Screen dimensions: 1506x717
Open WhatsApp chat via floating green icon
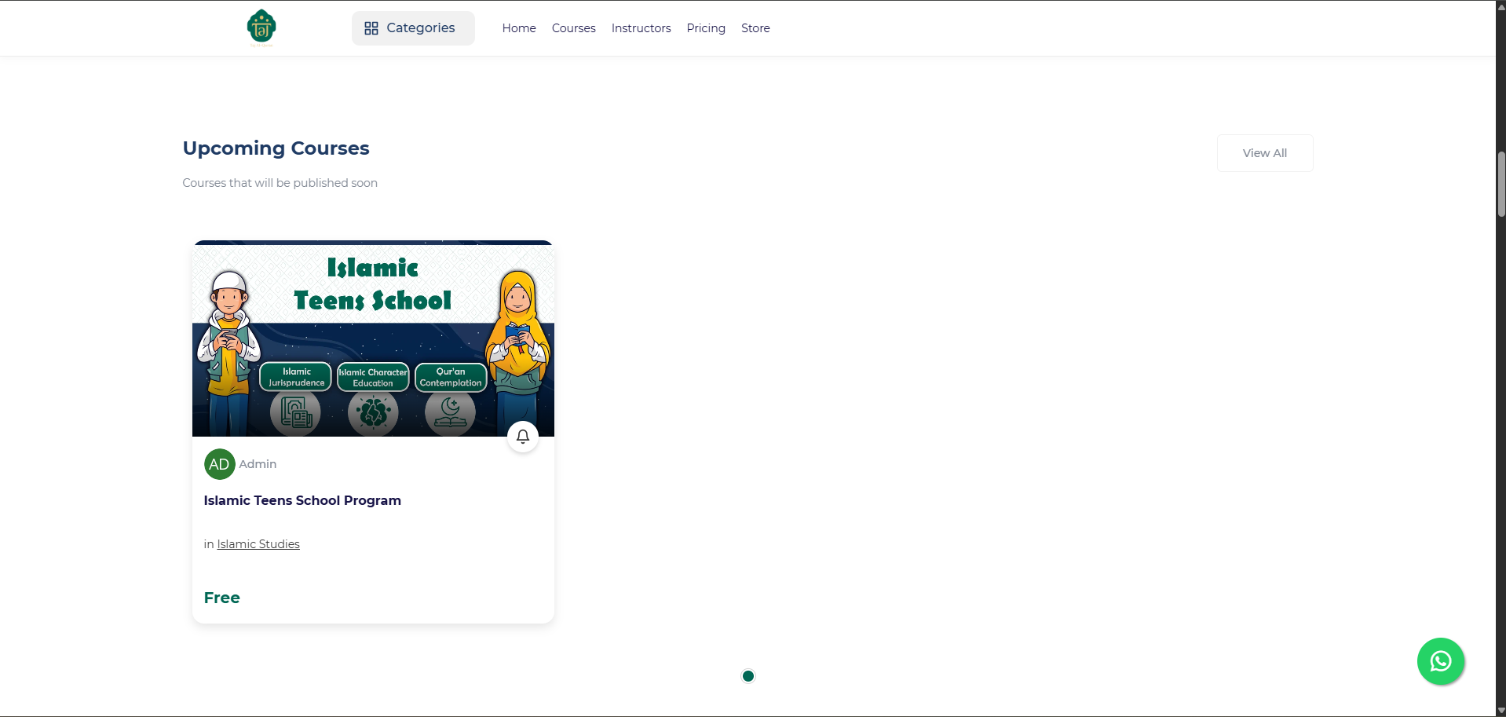click(x=1441, y=661)
